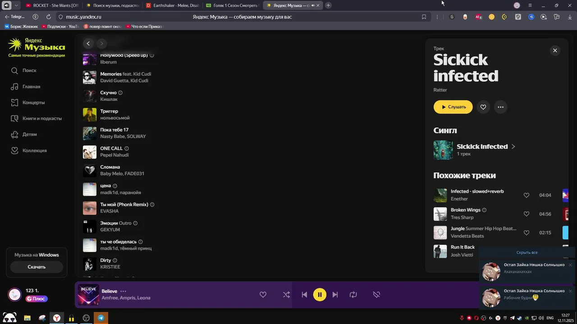Dismiss the Рабочие будни notification
The width and height of the screenshot is (577, 324).
[x=570, y=291]
